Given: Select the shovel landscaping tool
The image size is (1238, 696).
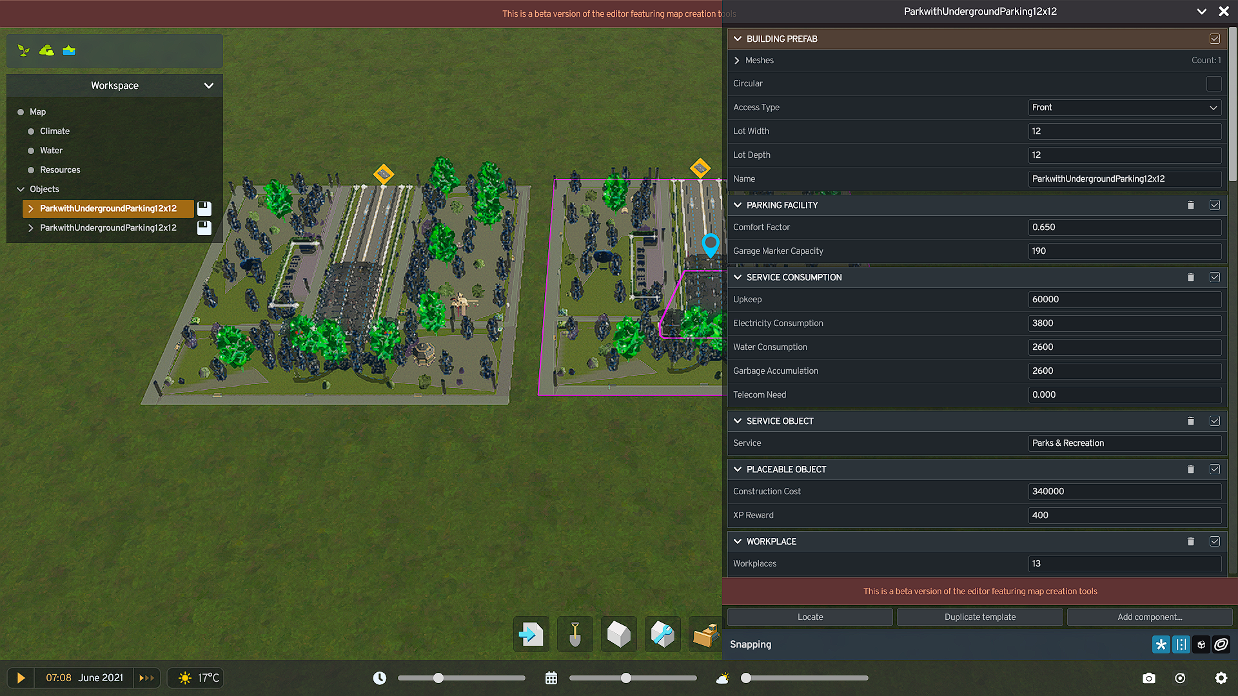Looking at the screenshot, I should tap(575, 635).
